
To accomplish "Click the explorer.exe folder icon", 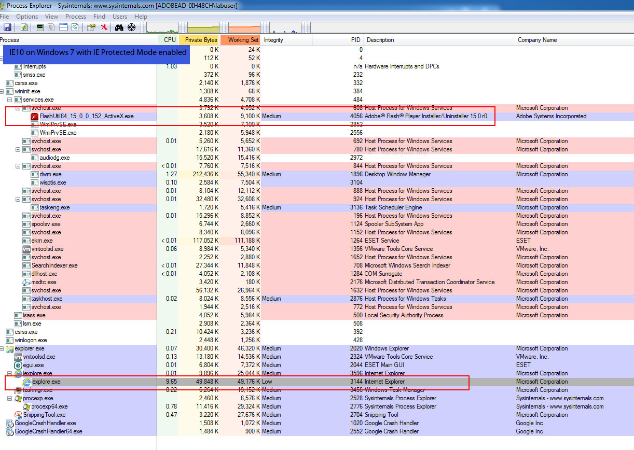I will point(10,348).
